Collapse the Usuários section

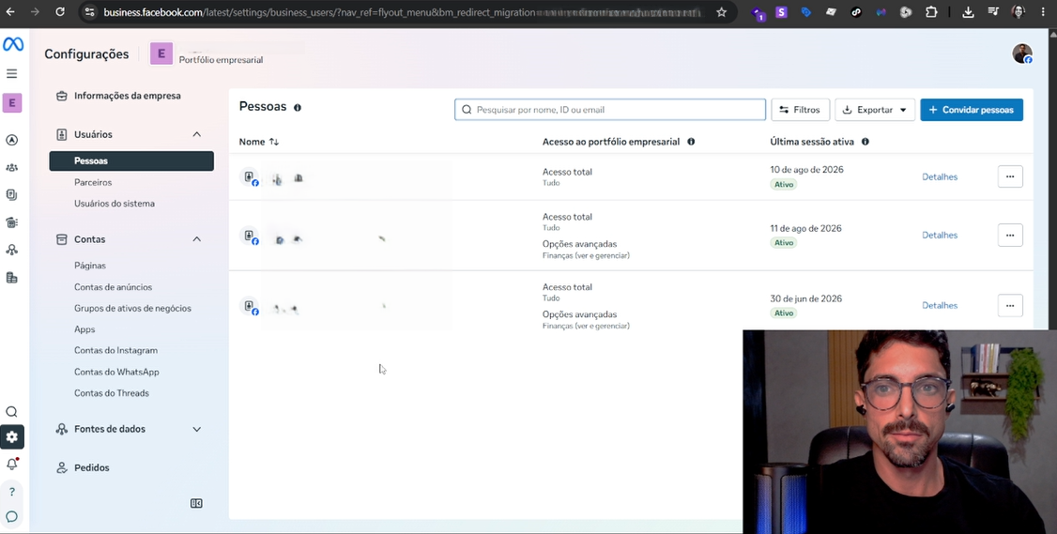coord(196,134)
